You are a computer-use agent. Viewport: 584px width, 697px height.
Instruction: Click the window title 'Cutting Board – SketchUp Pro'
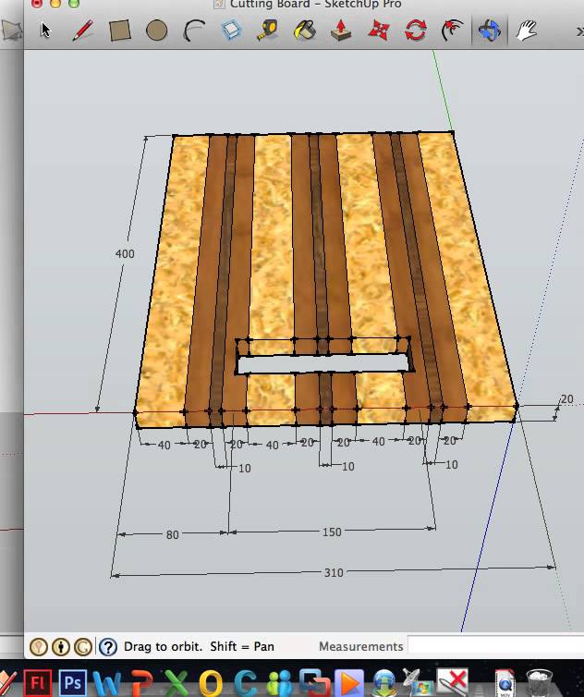315,5
